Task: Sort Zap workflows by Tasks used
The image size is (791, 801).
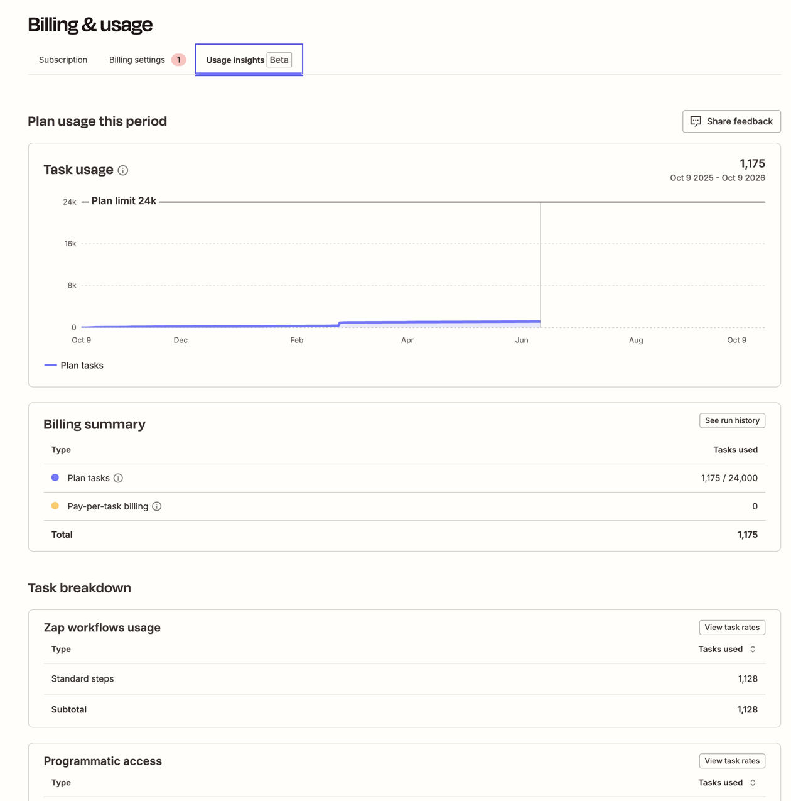Action: coord(727,649)
